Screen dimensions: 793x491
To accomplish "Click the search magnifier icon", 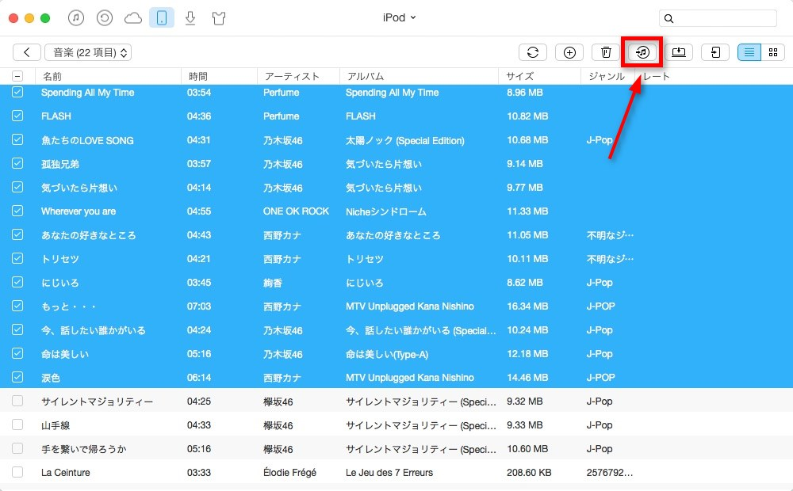I will click(668, 19).
